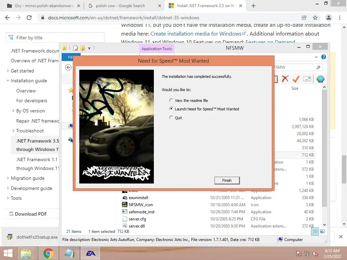Click the Filter by title field in docs page

click(55, 38)
